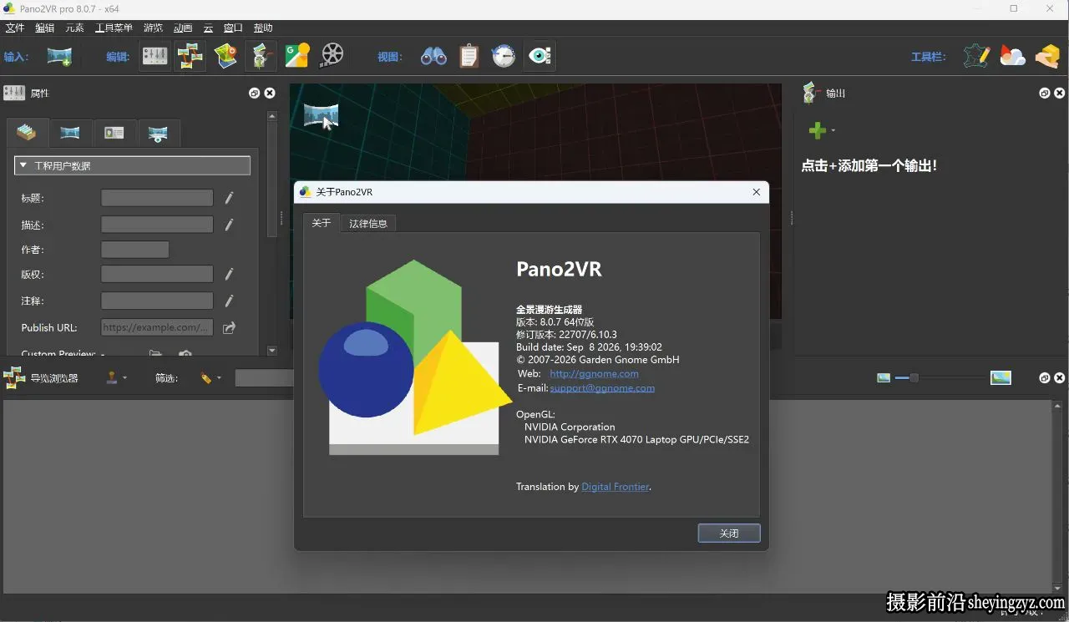The height and width of the screenshot is (622, 1069).
Task: Click the pencil icon beside 版权
Action: pos(229,274)
